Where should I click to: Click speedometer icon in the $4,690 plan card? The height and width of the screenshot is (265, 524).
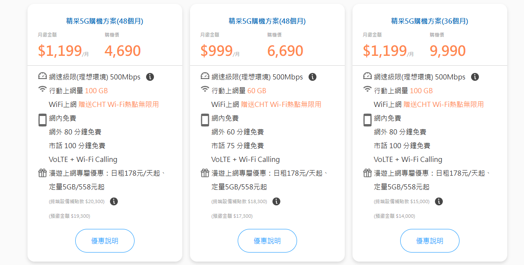pyautogui.click(x=42, y=76)
